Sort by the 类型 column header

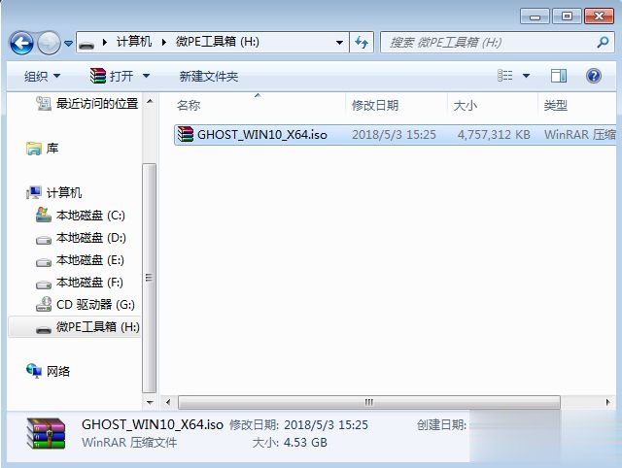(555, 106)
